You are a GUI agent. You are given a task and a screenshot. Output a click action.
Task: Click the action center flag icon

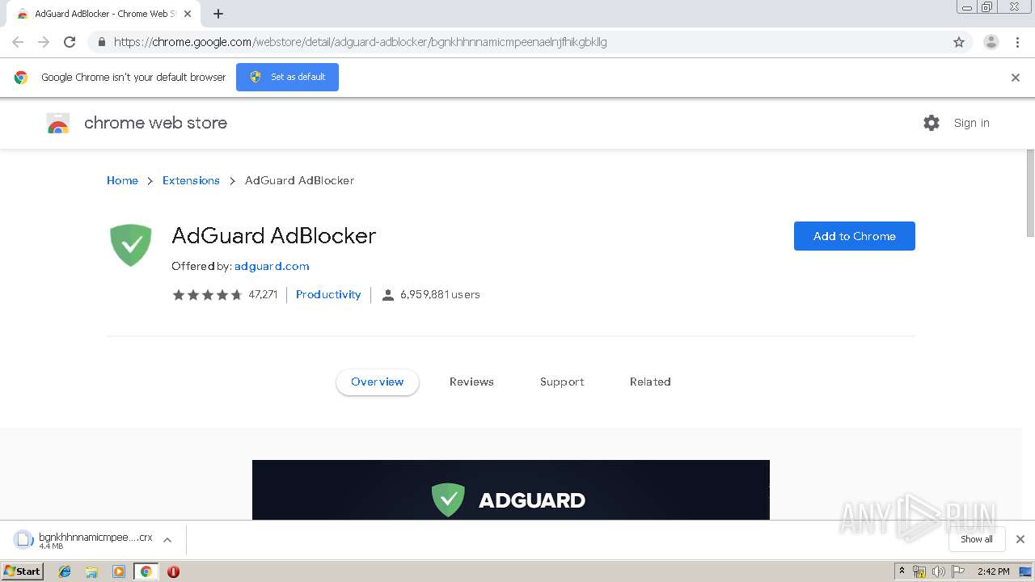click(958, 571)
